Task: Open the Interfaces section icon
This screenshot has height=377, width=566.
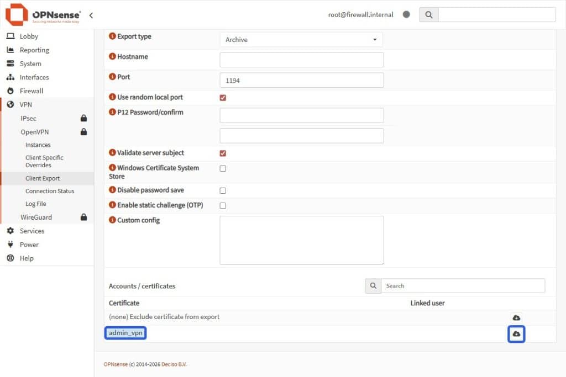Action: [x=9, y=77]
